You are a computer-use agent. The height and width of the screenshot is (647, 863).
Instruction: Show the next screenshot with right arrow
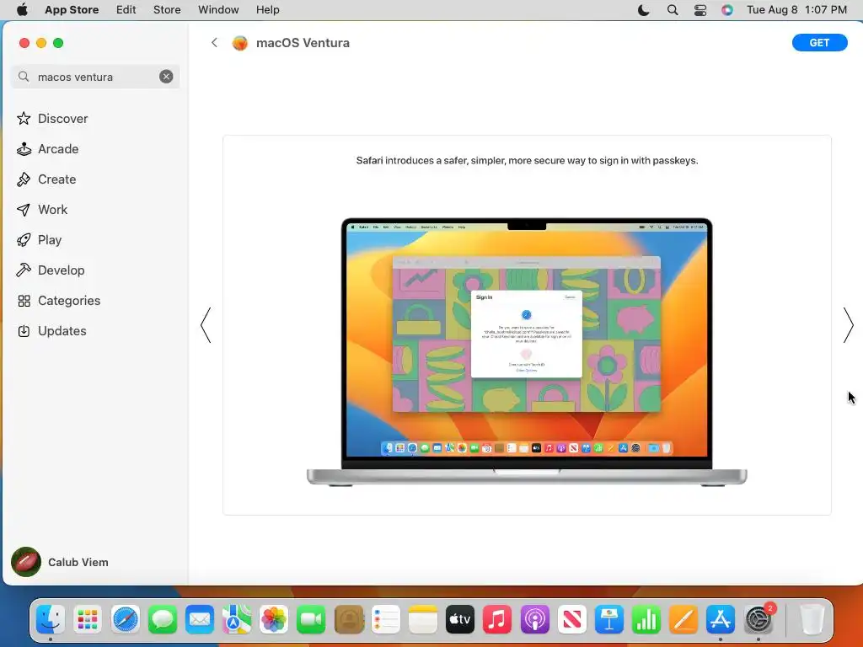pyautogui.click(x=848, y=325)
